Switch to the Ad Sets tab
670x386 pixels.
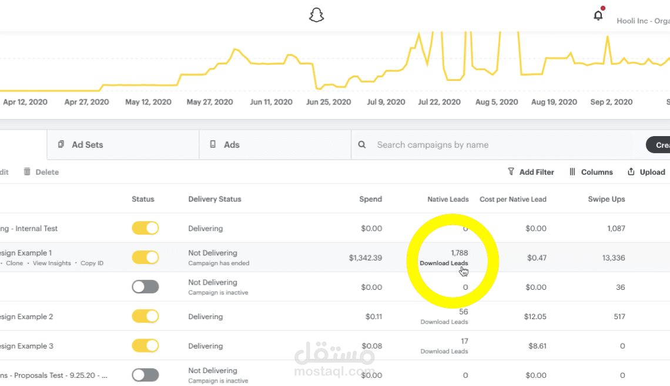[123, 144]
